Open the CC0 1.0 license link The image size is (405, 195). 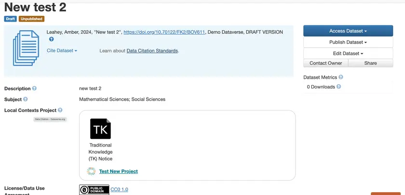pos(120,190)
